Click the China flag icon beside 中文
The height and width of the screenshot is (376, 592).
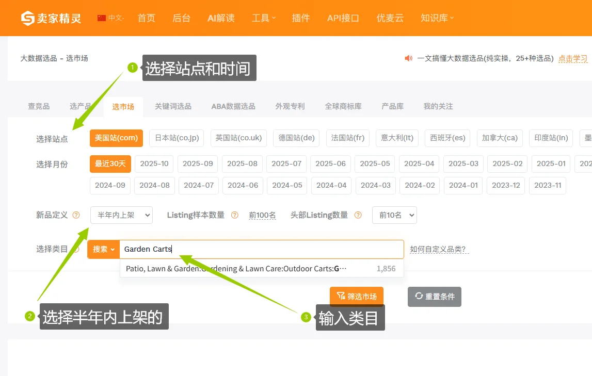(101, 17)
